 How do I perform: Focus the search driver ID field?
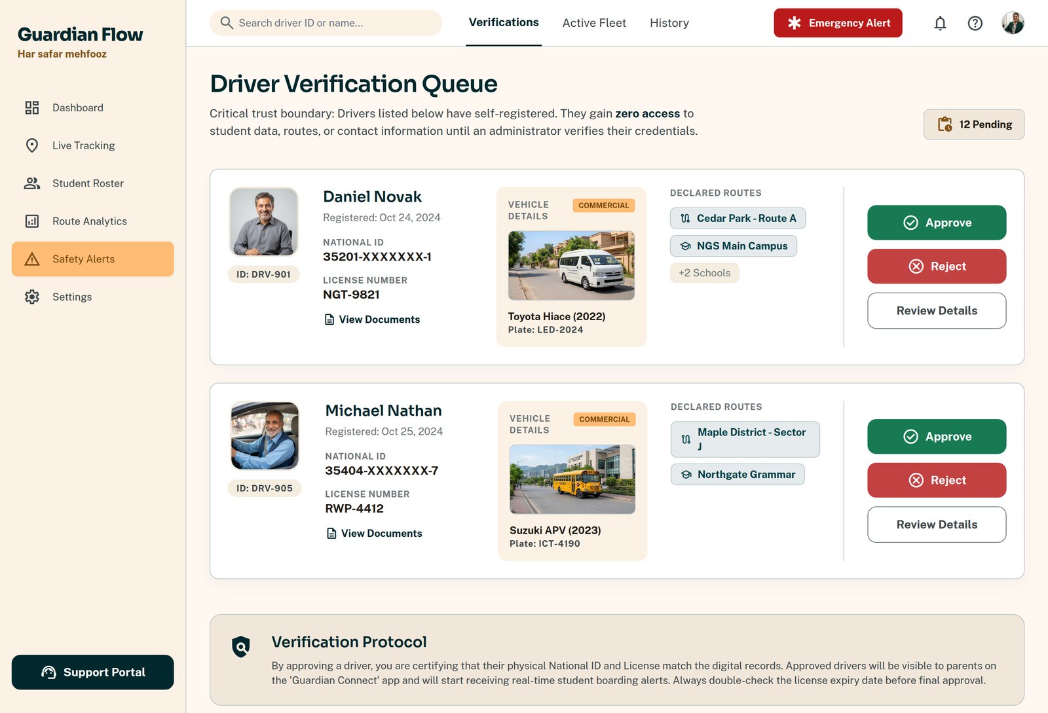pyautogui.click(x=326, y=23)
